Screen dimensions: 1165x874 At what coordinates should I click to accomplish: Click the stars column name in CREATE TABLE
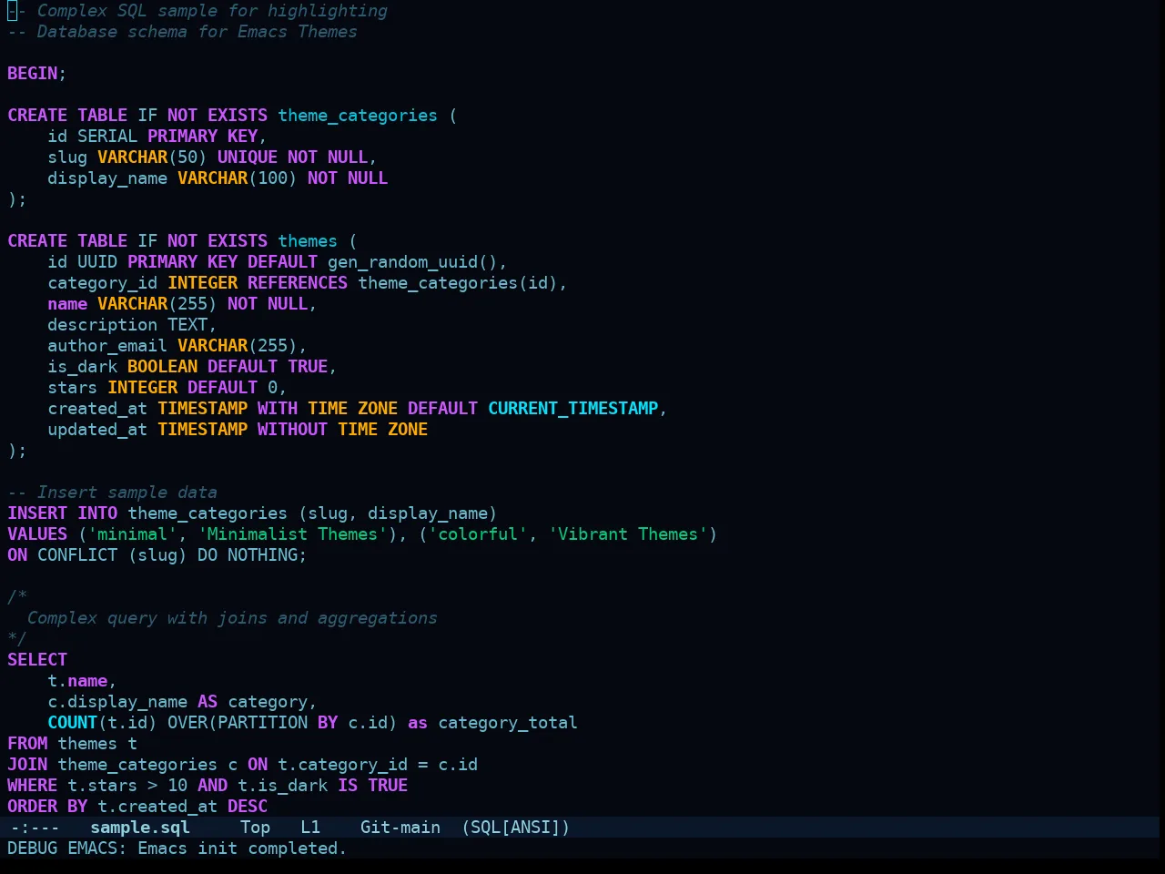[73, 388]
